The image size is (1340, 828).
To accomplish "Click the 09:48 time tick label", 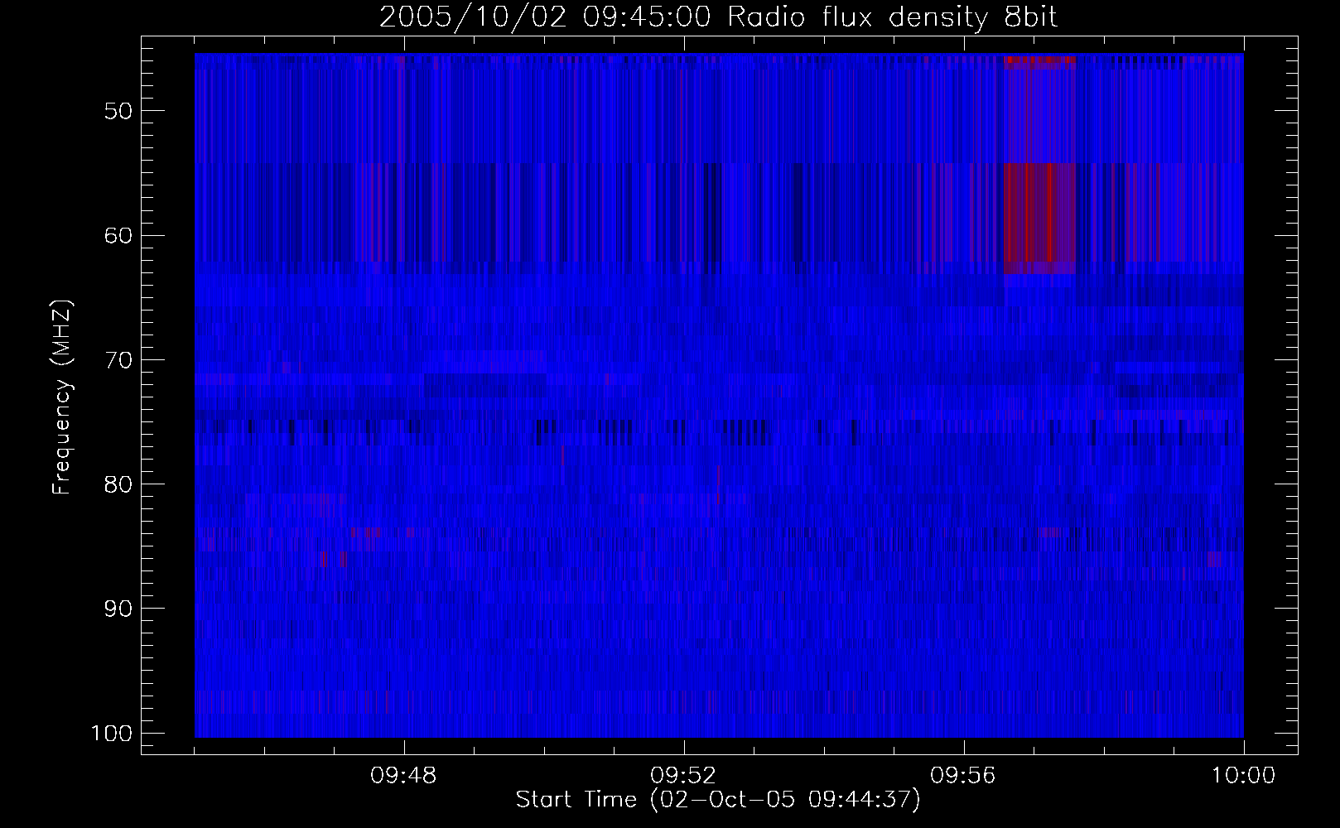I will pos(404,777).
